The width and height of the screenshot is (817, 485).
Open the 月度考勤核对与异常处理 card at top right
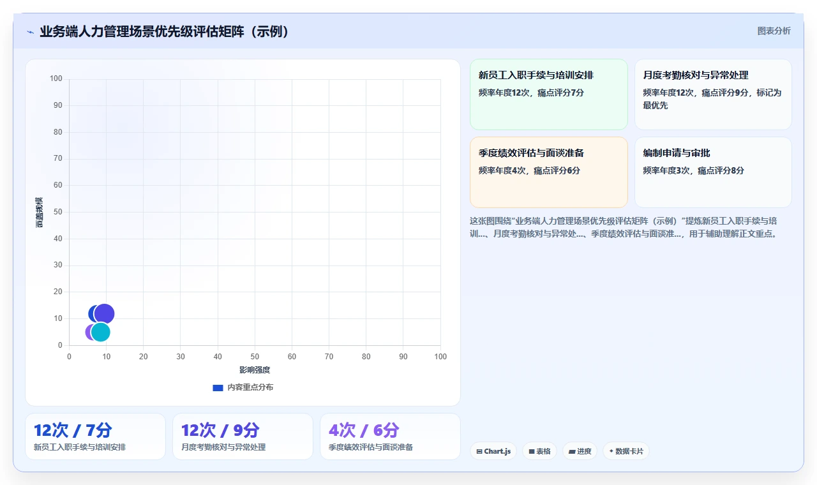pyautogui.click(x=713, y=94)
